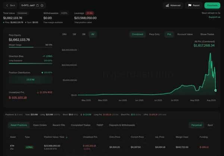The height and width of the screenshot is (156, 224).
Task: Switch chart to Perp Only mode
Action: (154, 34)
